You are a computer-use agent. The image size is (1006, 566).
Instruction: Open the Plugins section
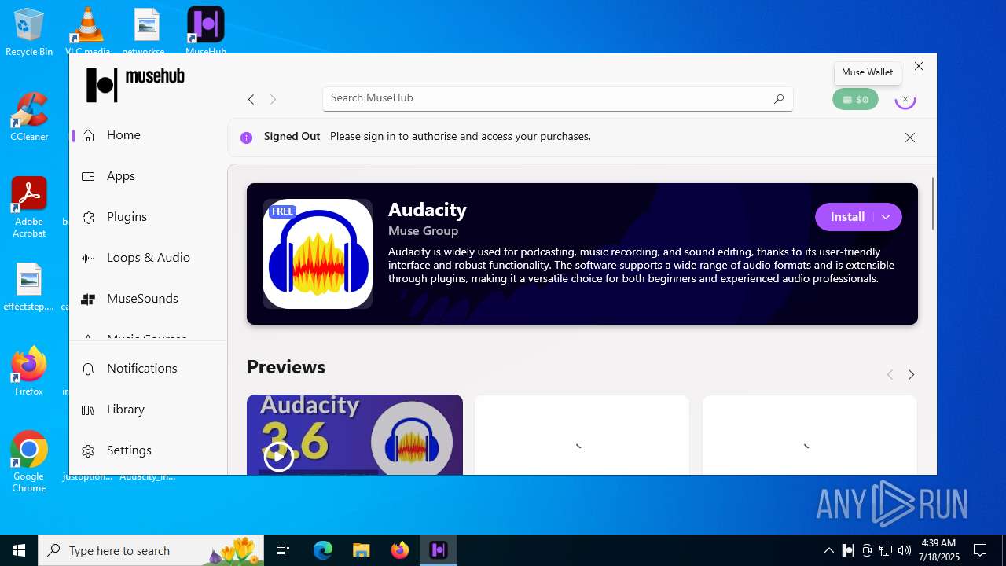pos(148,217)
